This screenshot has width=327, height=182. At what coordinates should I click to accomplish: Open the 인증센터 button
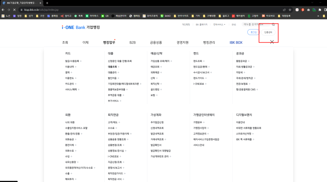pos(268,32)
